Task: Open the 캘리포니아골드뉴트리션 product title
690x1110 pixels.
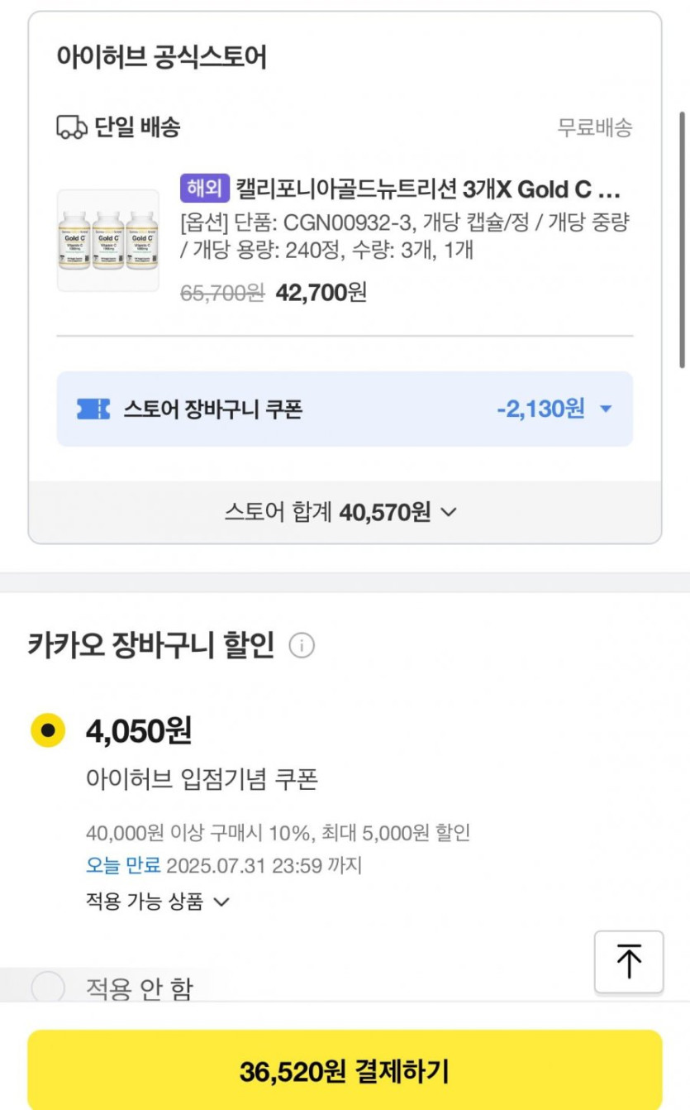Action: tap(427, 189)
